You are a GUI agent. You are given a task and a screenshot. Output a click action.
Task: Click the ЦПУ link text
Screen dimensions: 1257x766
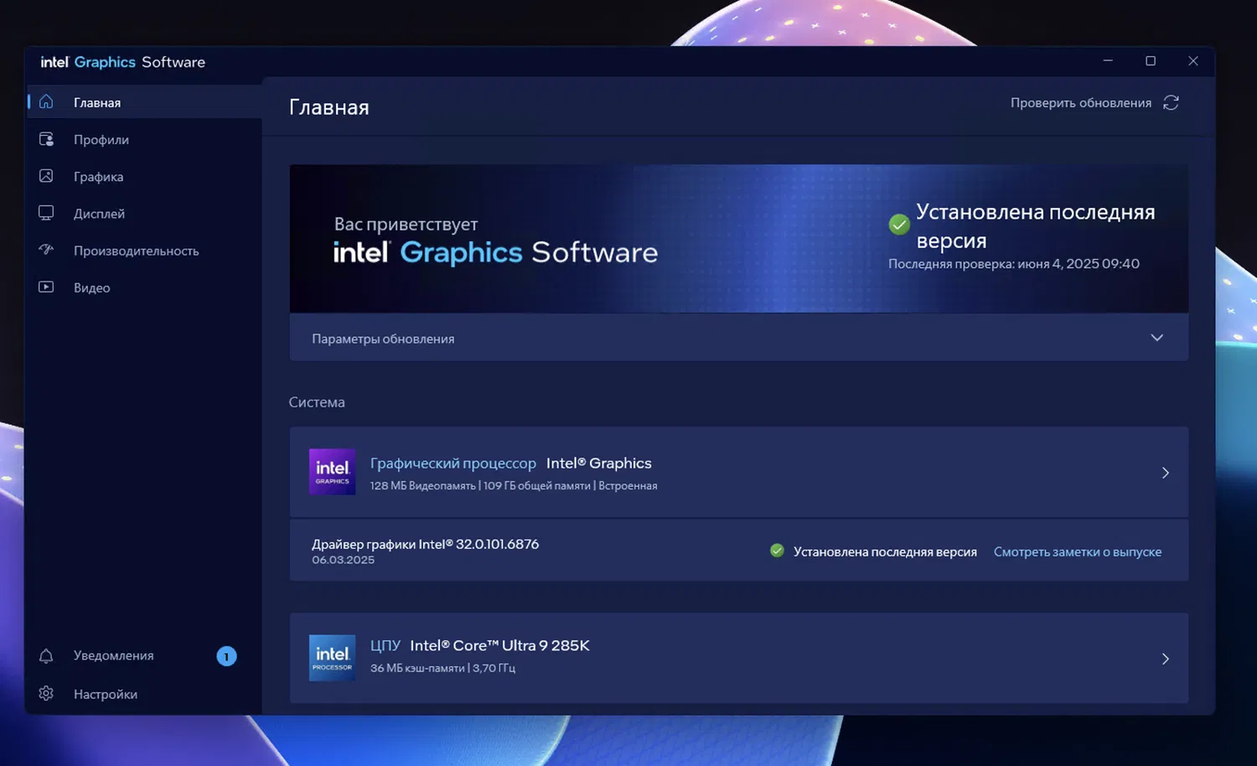385,645
